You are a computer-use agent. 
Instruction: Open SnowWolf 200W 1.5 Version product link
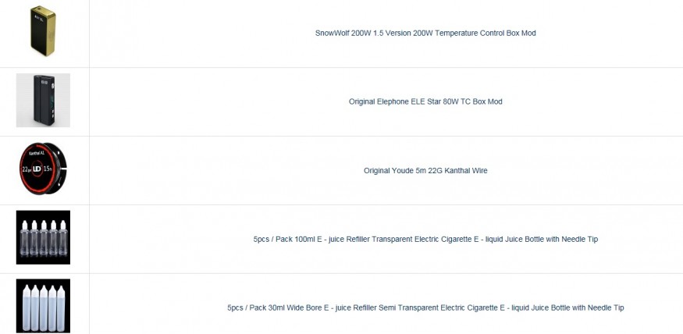(425, 34)
